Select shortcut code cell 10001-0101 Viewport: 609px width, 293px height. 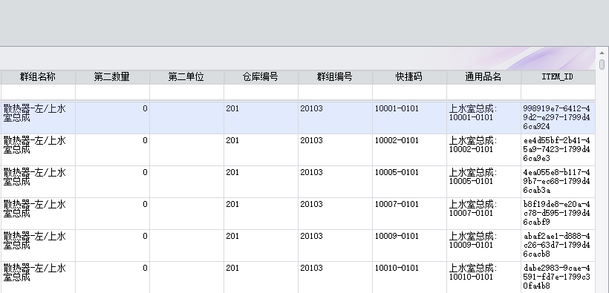point(409,118)
